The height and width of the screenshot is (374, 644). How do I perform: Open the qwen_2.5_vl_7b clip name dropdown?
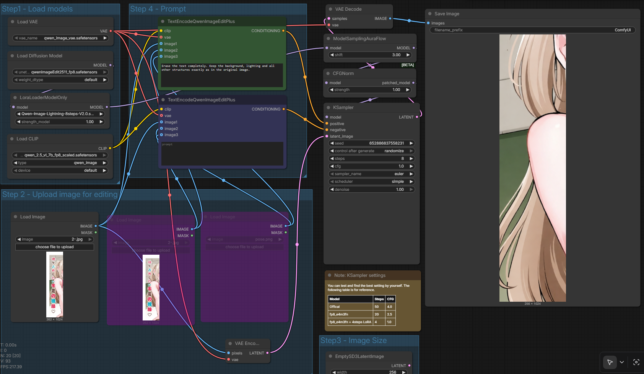pos(60,155)
